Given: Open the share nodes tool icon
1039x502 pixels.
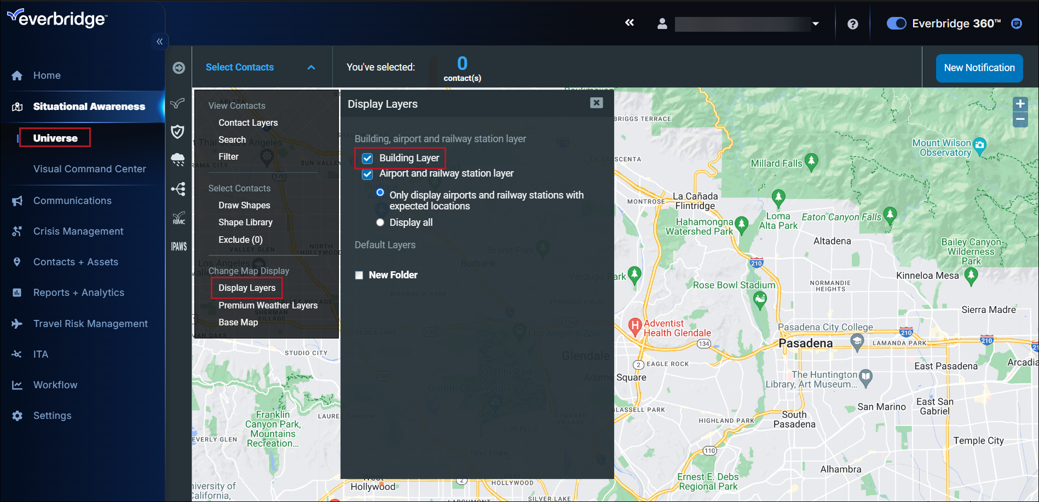Looking at the screenshot, I should pos(178,189).
